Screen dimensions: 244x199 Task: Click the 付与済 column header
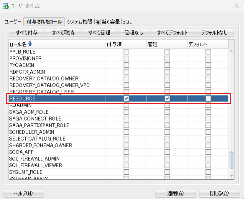point(126,44)
